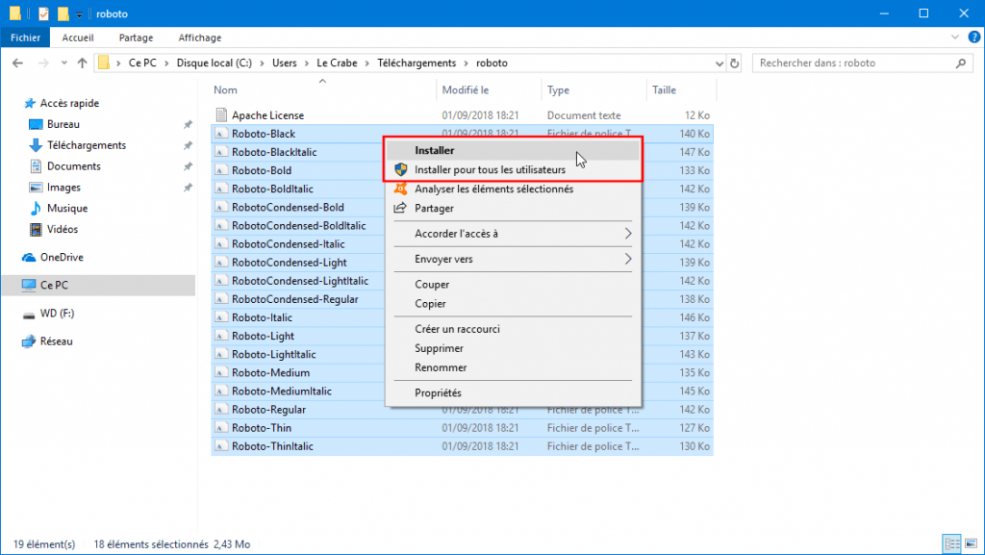Open Bureau in the sidebar
Viewport: 985px width, 555px height.
(x=63, y=124)
